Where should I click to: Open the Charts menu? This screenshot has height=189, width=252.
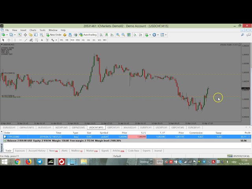tap(33, 30)
